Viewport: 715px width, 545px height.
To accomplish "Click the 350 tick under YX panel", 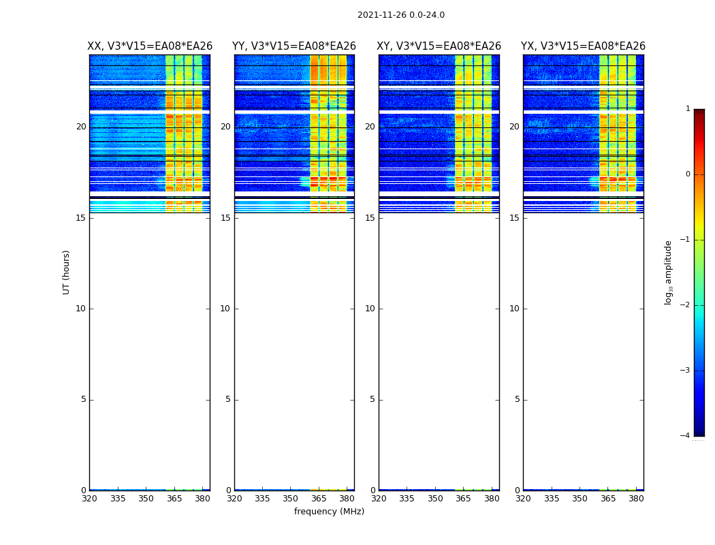I will [579, 499].
